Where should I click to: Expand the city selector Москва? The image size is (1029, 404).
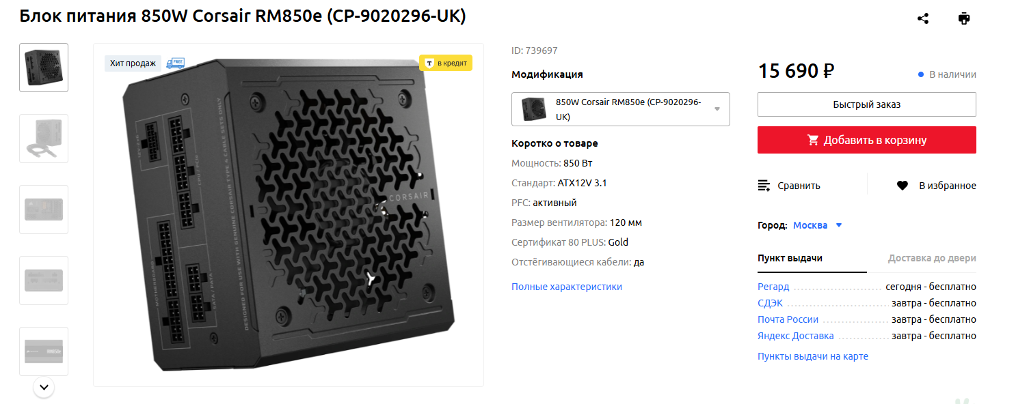(818, 225)
